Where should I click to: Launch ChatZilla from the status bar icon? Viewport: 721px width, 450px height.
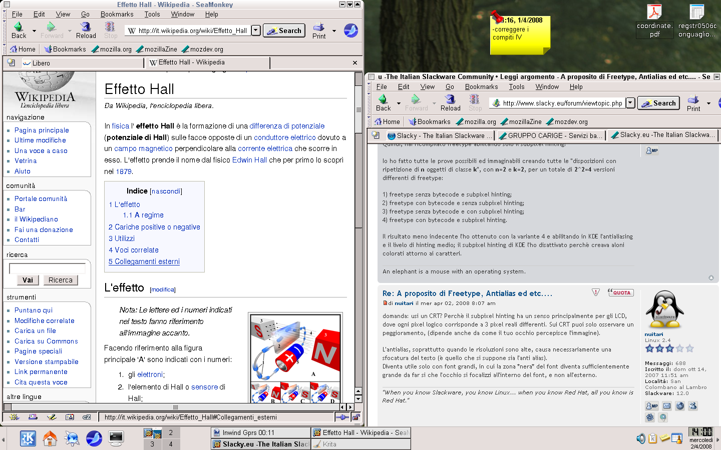tap(87, 417)
